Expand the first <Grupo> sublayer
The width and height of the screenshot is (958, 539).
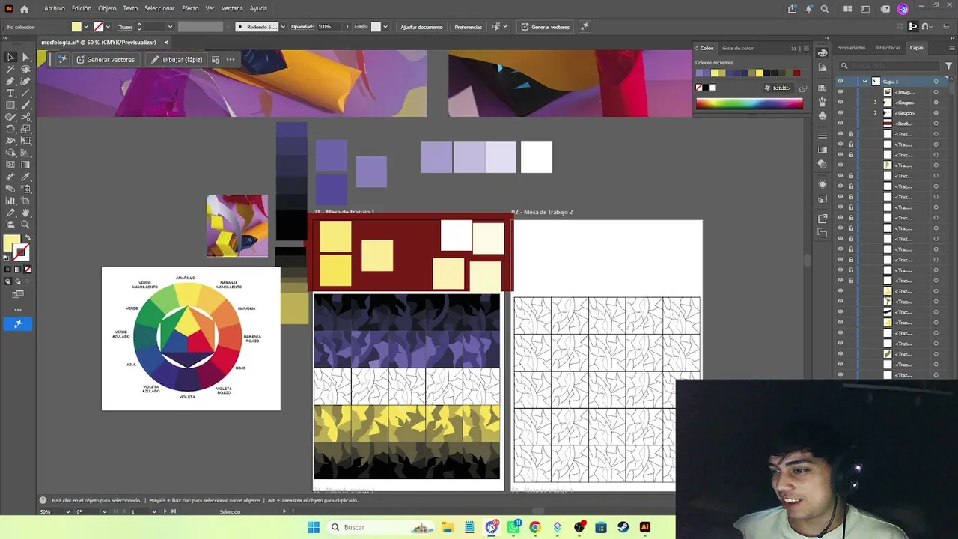876,103
